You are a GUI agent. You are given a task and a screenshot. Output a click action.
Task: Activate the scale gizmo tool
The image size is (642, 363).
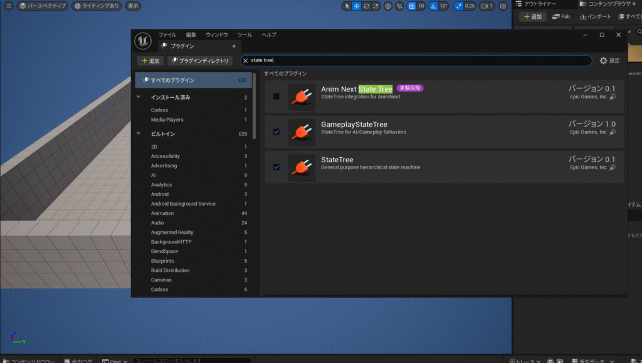point(376,6)
